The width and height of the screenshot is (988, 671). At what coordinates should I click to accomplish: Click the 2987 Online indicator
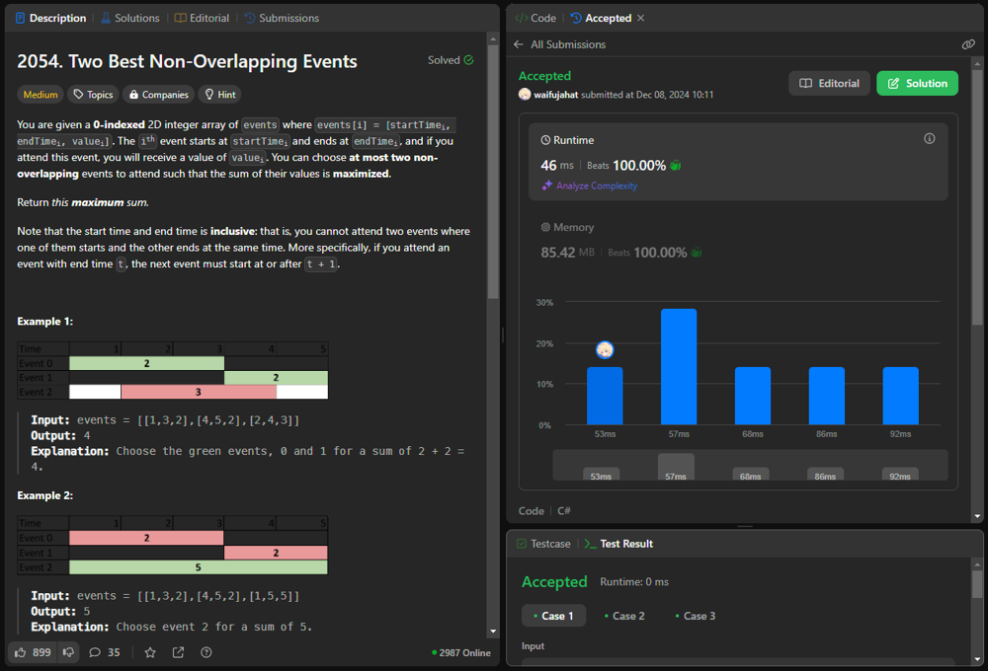coord(461,653)
